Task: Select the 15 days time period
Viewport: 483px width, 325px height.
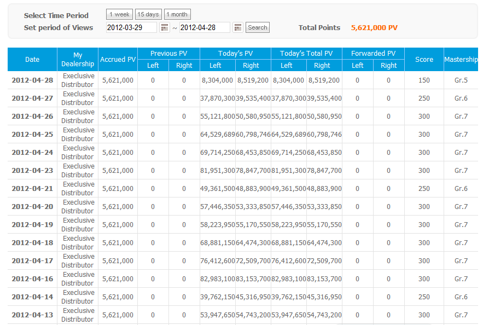Action: click(x=148, y=14)
